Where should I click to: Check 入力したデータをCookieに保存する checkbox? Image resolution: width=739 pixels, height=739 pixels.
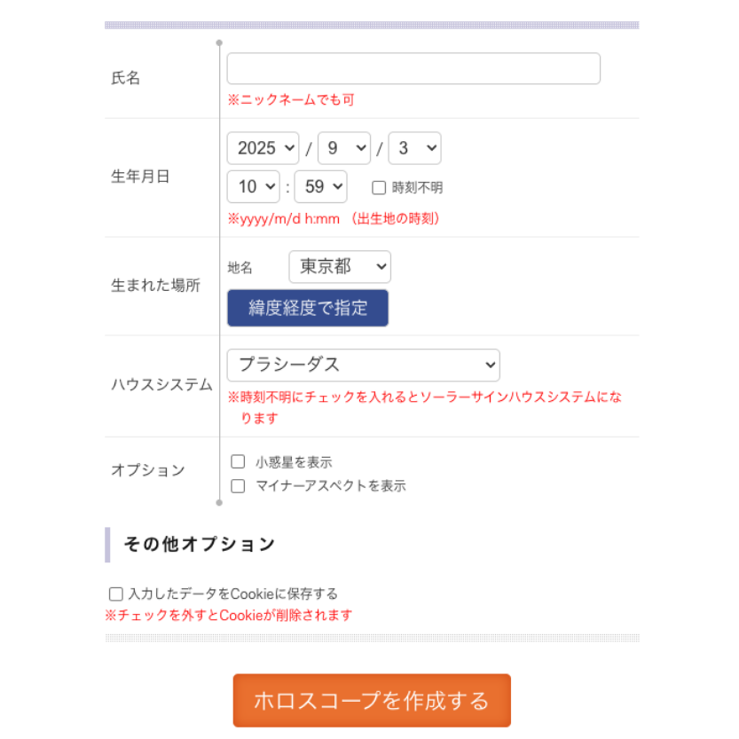pos(116,594)
